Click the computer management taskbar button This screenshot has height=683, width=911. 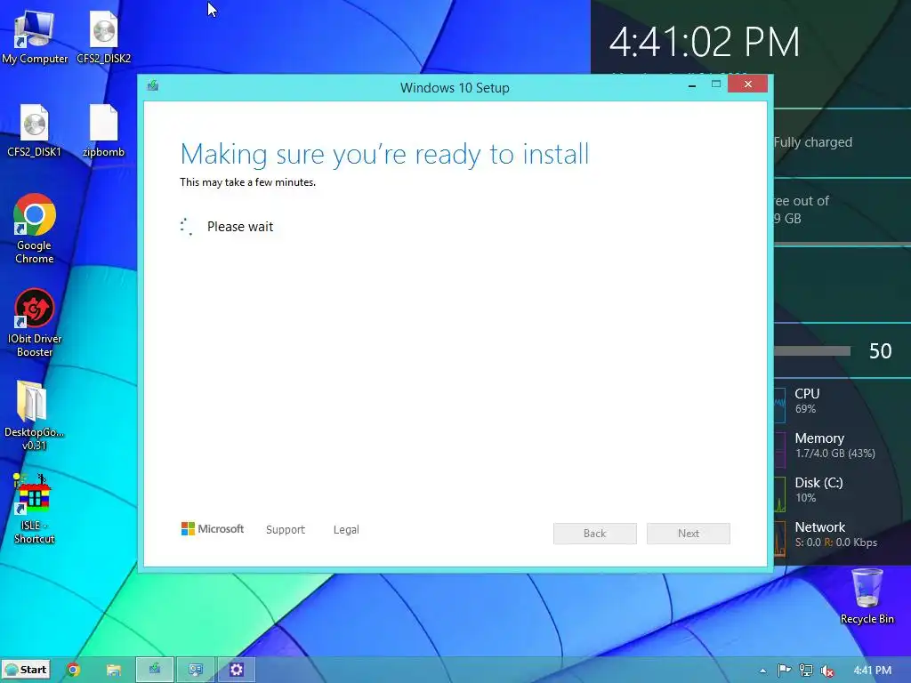[196, 670]
